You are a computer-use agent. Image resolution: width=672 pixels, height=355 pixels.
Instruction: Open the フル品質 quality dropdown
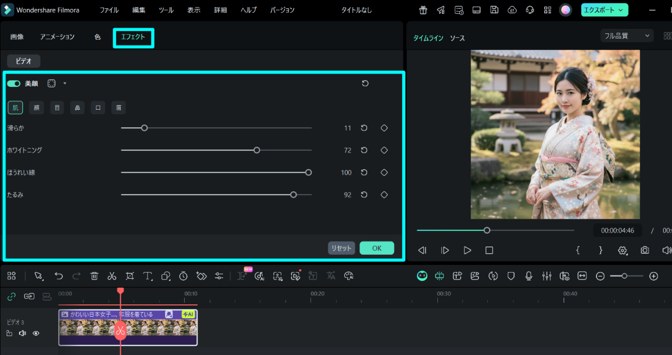pyautogui.click(x=626, y=35)
